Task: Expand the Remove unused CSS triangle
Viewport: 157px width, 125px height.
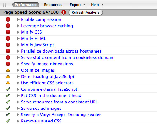Action: tap(18, 121)
